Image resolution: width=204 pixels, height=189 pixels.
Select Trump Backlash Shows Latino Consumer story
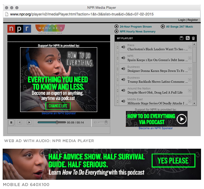pyautogui.click(x=158, y=82)
